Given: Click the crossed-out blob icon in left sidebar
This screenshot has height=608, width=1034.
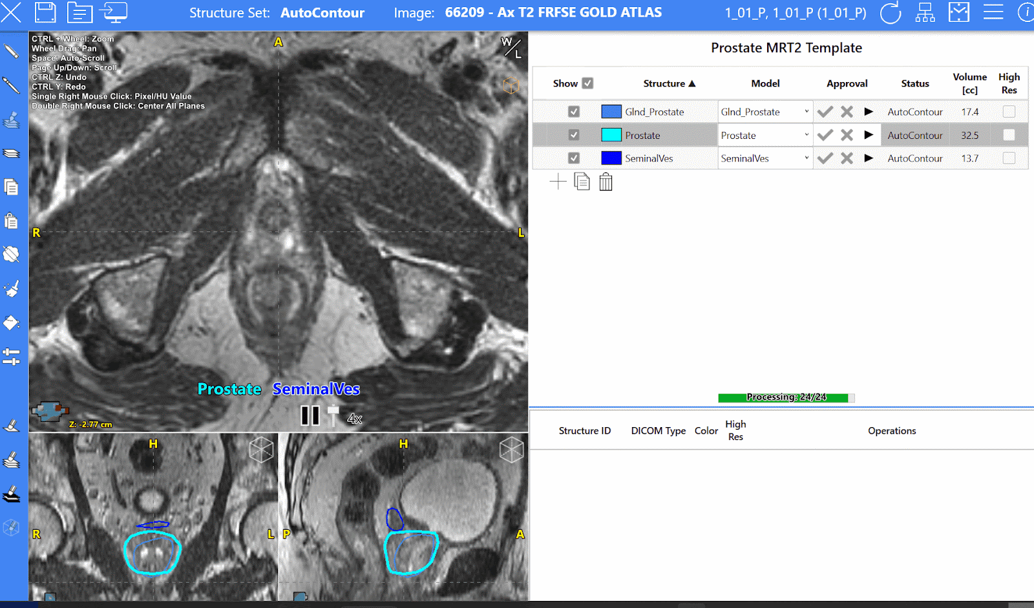Looking at the screenshot, I should coord(11,255).
